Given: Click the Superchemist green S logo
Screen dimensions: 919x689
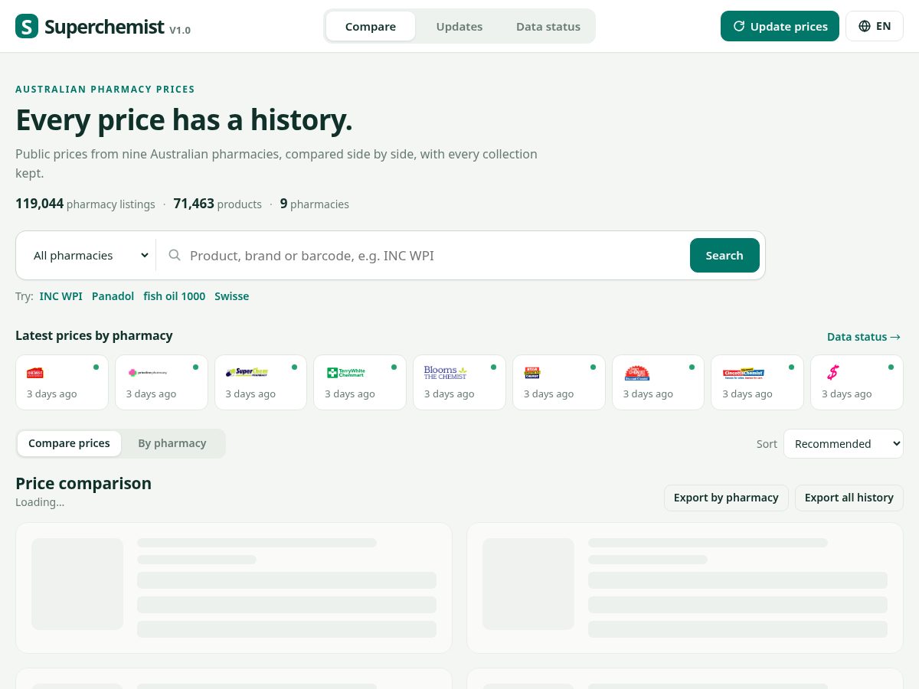Looking at the screenshot, I should 27,27.
